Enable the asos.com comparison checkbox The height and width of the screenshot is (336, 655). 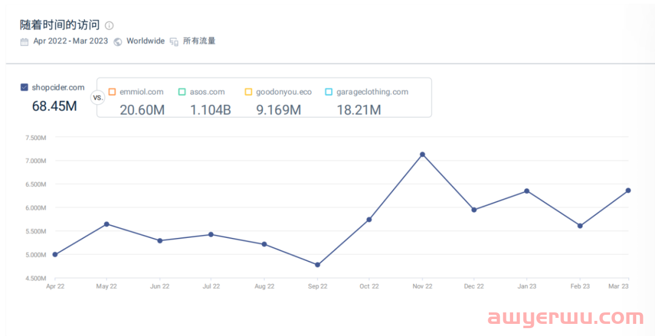point(182,91)
